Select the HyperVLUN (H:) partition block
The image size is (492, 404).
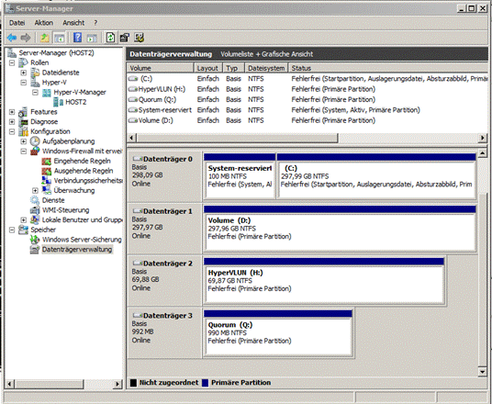point(324,280)
